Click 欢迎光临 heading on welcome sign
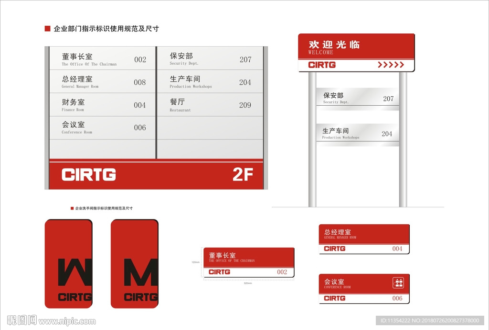 point(334,44)
